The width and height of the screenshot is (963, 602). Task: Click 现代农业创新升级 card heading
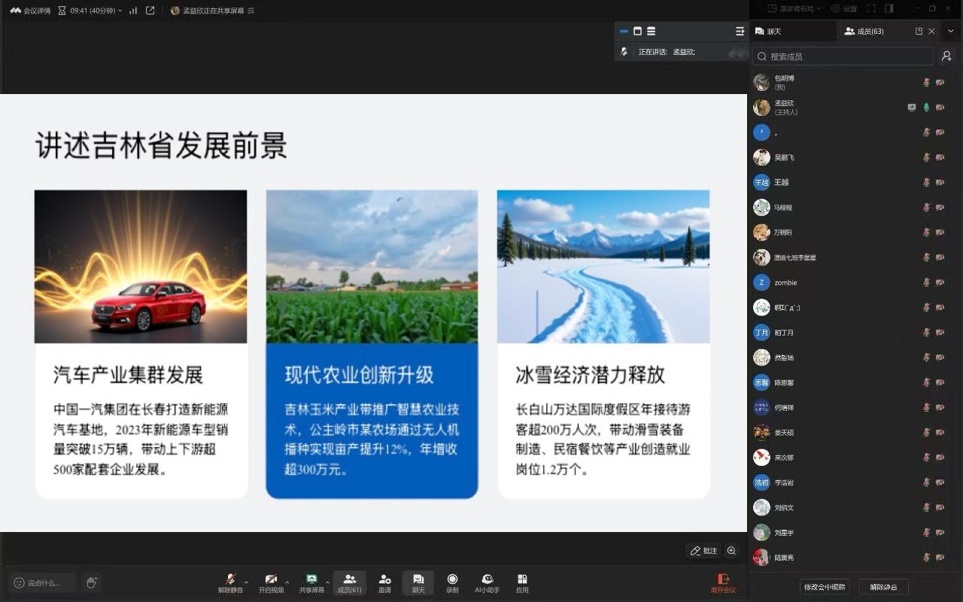tap(360, 375)
